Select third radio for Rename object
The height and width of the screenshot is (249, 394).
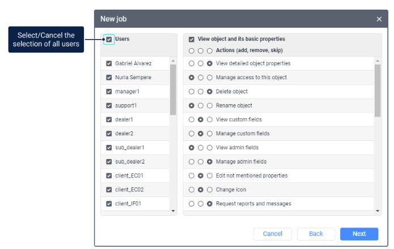(x=210, y=106)
